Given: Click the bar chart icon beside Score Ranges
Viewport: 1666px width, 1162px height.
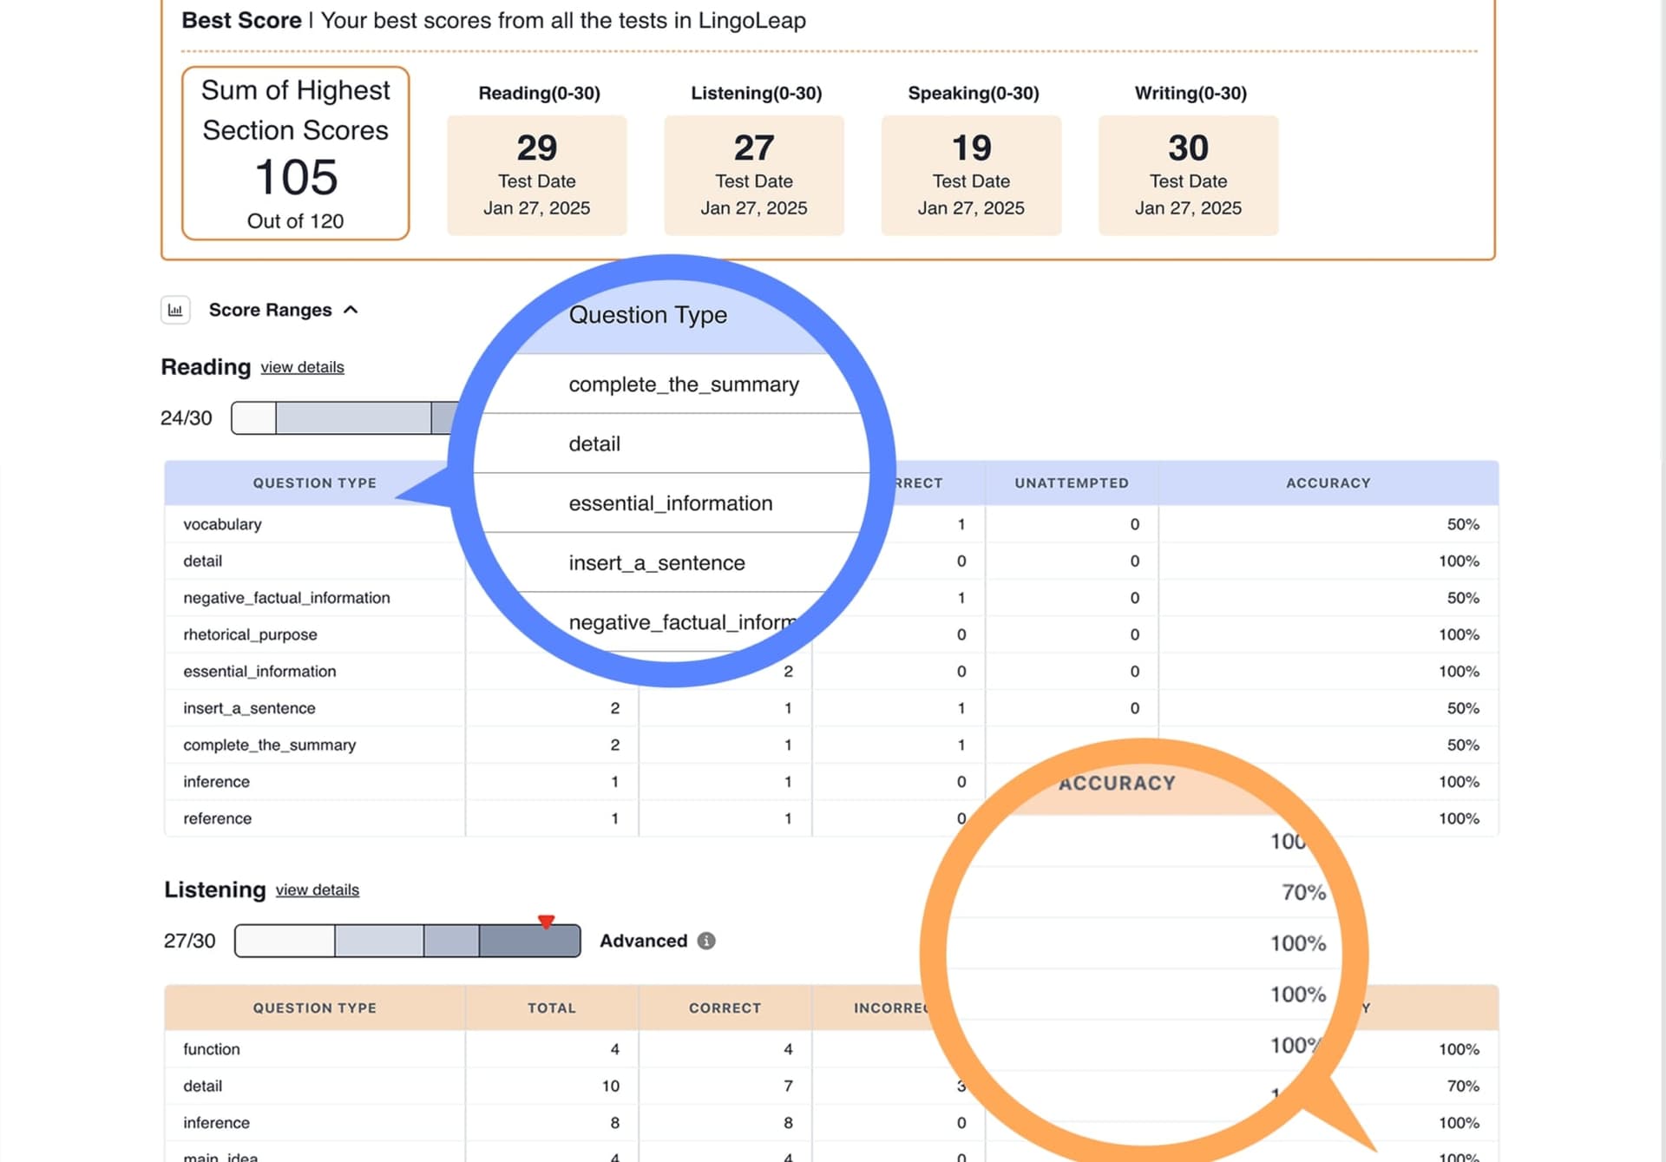Looking at the screenshot, I should [x=175, y=310].
